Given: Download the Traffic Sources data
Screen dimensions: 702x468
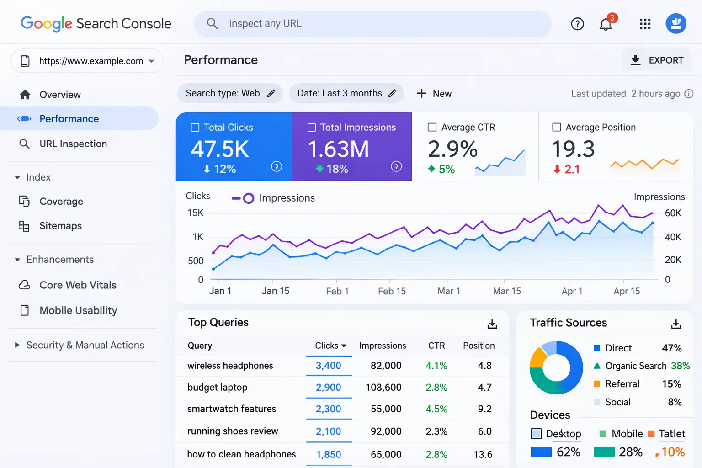Looking at the screenshot, I should pyautogui.click(x=675, y=324).
